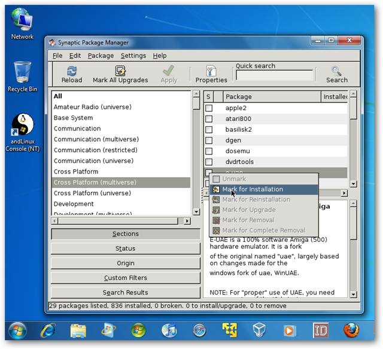The image size is (383, 349).
Task: Tick the dgen package status checkbox
Action: (x=209, y=140)
